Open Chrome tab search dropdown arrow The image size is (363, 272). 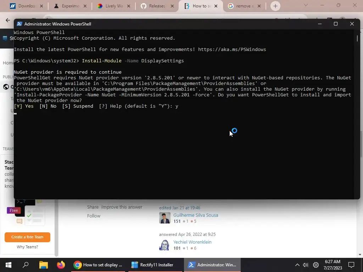306,5
